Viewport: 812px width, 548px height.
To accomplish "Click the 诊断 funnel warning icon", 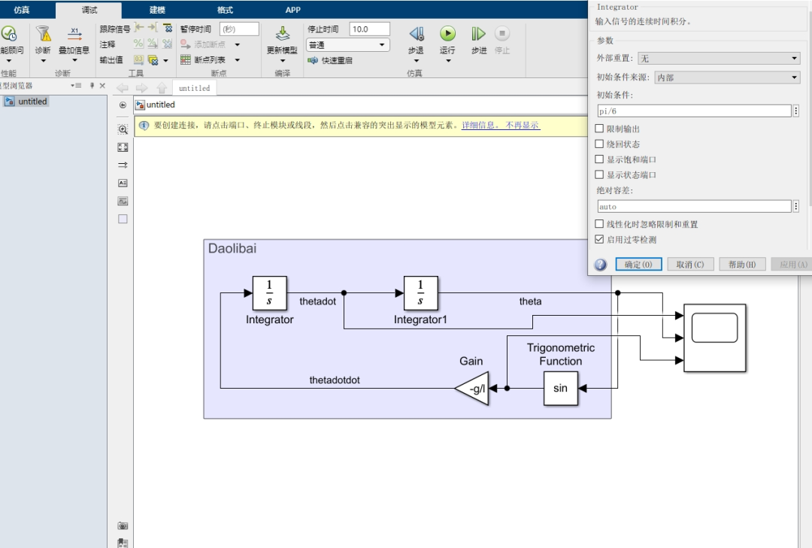I will point(43,34).
